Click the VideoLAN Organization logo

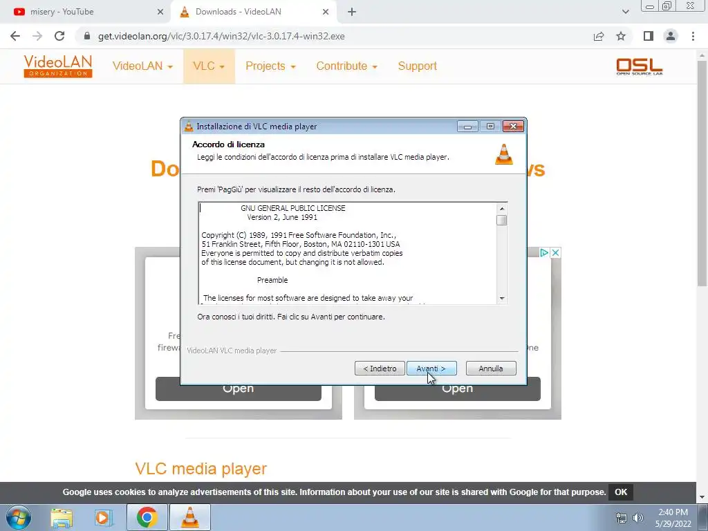pos(58,66)
